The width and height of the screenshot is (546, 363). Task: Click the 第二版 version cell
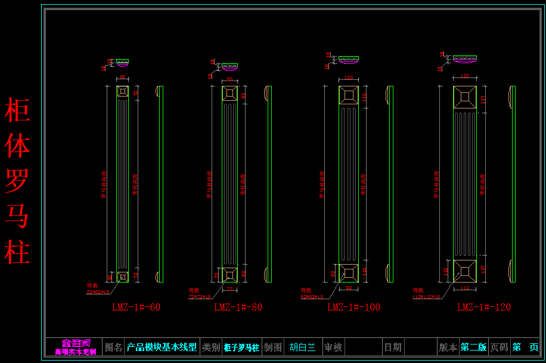(x=473, y=347)
